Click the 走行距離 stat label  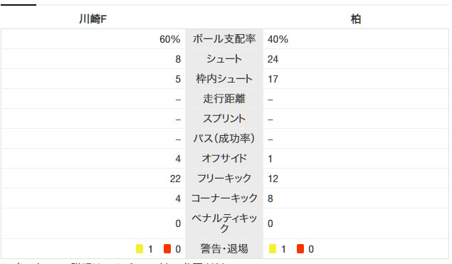tap(224, 99)
